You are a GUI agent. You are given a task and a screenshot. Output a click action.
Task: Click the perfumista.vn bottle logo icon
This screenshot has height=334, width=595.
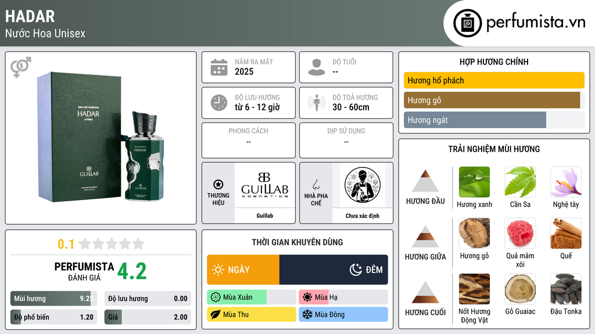(x=467, y=23)
